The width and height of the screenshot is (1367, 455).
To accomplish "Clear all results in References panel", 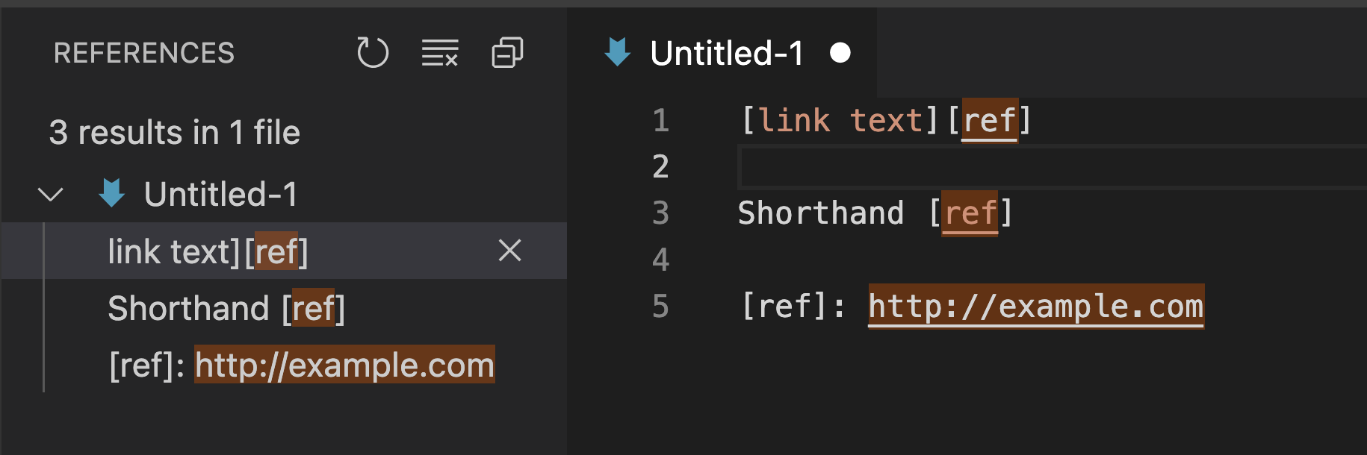I will tap(439, 53).
